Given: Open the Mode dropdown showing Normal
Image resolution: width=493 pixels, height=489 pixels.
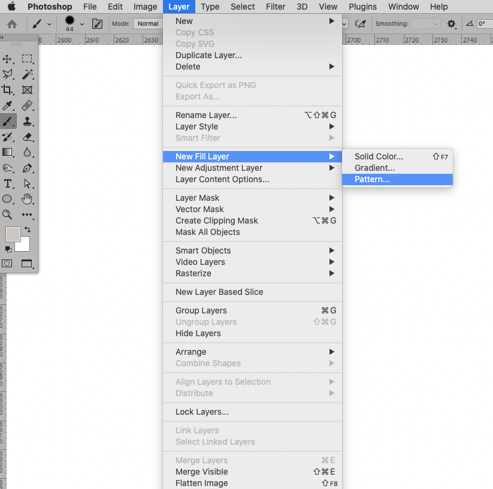Looking at the screenshot, I should click(147, 23).
